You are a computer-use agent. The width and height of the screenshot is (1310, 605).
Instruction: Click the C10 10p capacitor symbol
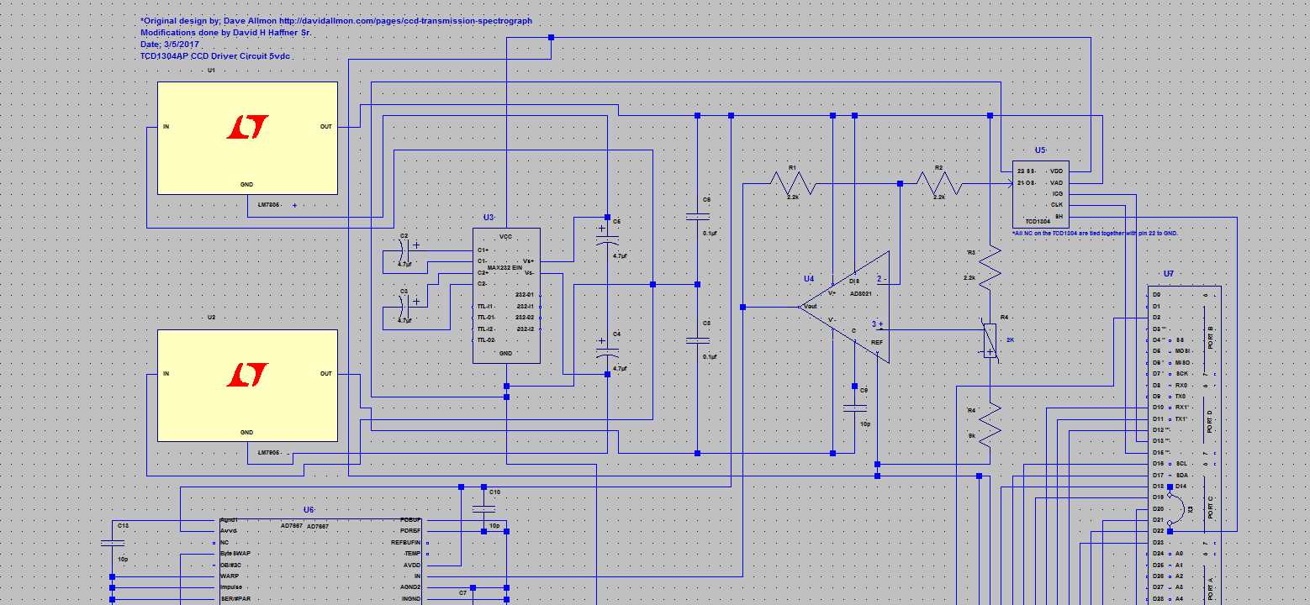click(483, 509)
